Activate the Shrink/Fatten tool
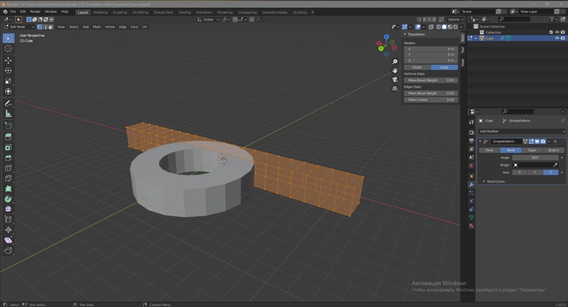This screenshot has width=568, height=307. pos(8,230)
